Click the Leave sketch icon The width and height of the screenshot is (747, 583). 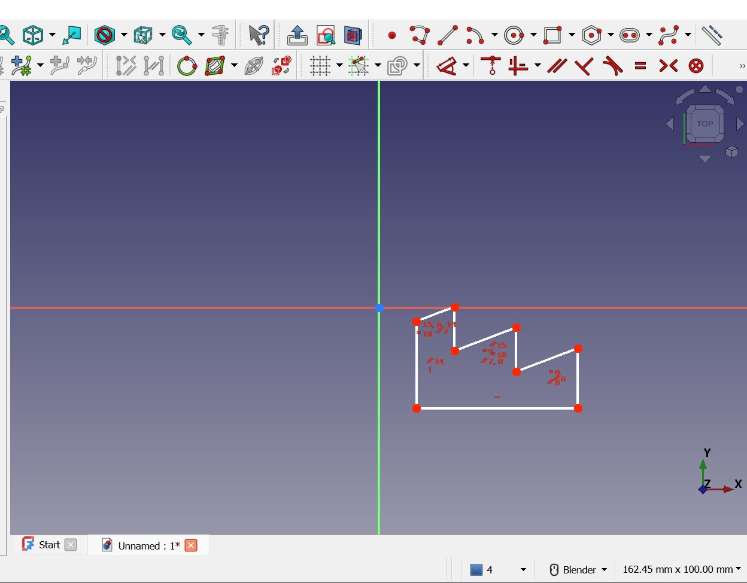pyautogui.click(x=297, y=35)
